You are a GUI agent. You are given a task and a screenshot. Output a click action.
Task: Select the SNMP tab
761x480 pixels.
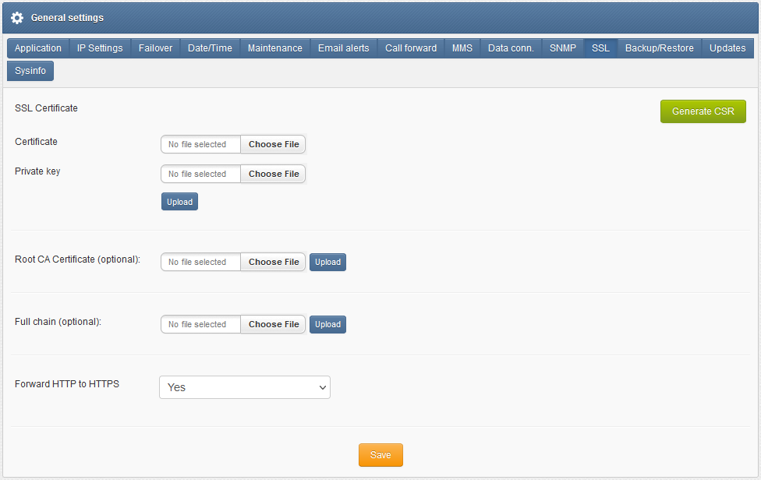coord(563,48)
